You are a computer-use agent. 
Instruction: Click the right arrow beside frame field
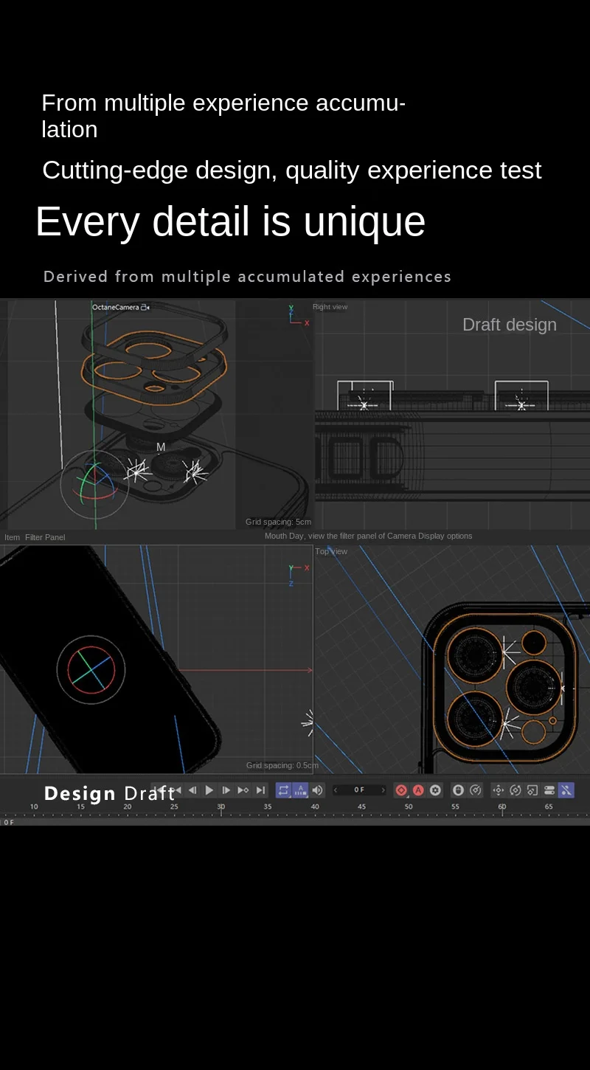(383, 790)
